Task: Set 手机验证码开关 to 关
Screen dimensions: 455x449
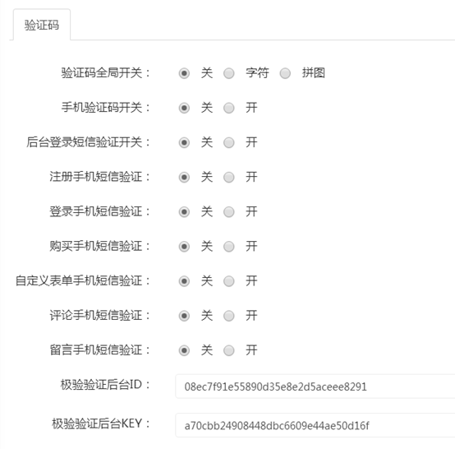Action: (184, 108)
